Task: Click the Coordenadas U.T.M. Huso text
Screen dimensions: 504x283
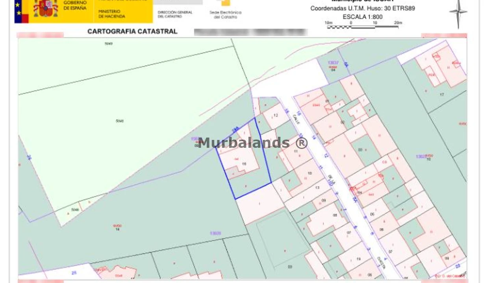Action: tap(362, 8)
